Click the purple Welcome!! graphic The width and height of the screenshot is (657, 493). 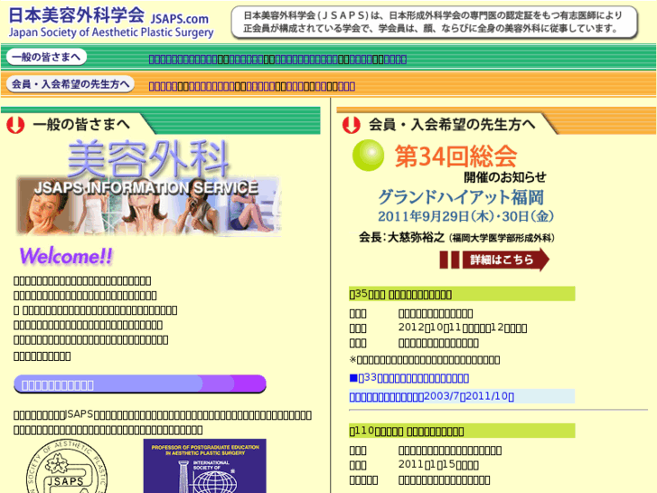point(66,255)
